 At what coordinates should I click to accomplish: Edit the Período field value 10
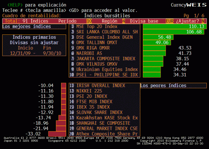[x=89, y=21]
